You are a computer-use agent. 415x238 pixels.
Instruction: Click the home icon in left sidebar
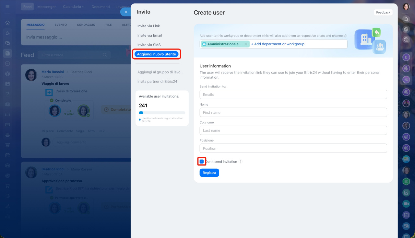pyautogui.click(x=7, y=23)
